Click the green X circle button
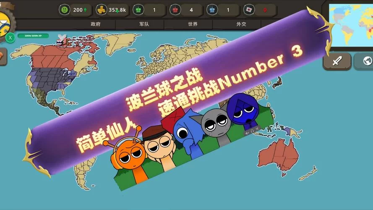Screen dimensions: 373x210 [10, 38]
